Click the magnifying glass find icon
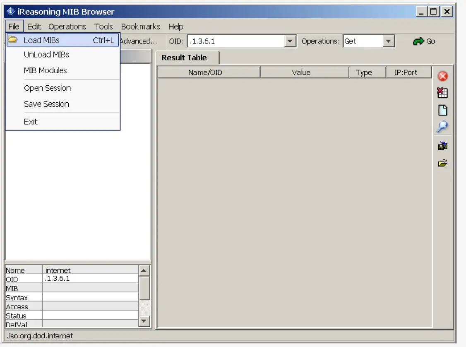The height and width of the screenshot is (347, 466). pos(442,127)
